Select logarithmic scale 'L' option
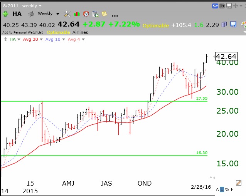The width and height of the screenshot is (246, 196). pyautogui.click(x=222, y=189)
